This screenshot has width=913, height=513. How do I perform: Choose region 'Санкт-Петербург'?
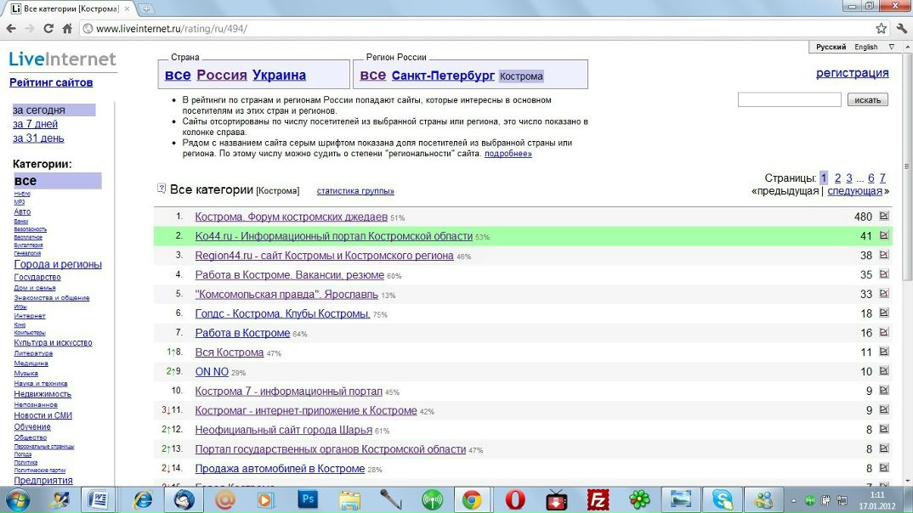point(443,76)
